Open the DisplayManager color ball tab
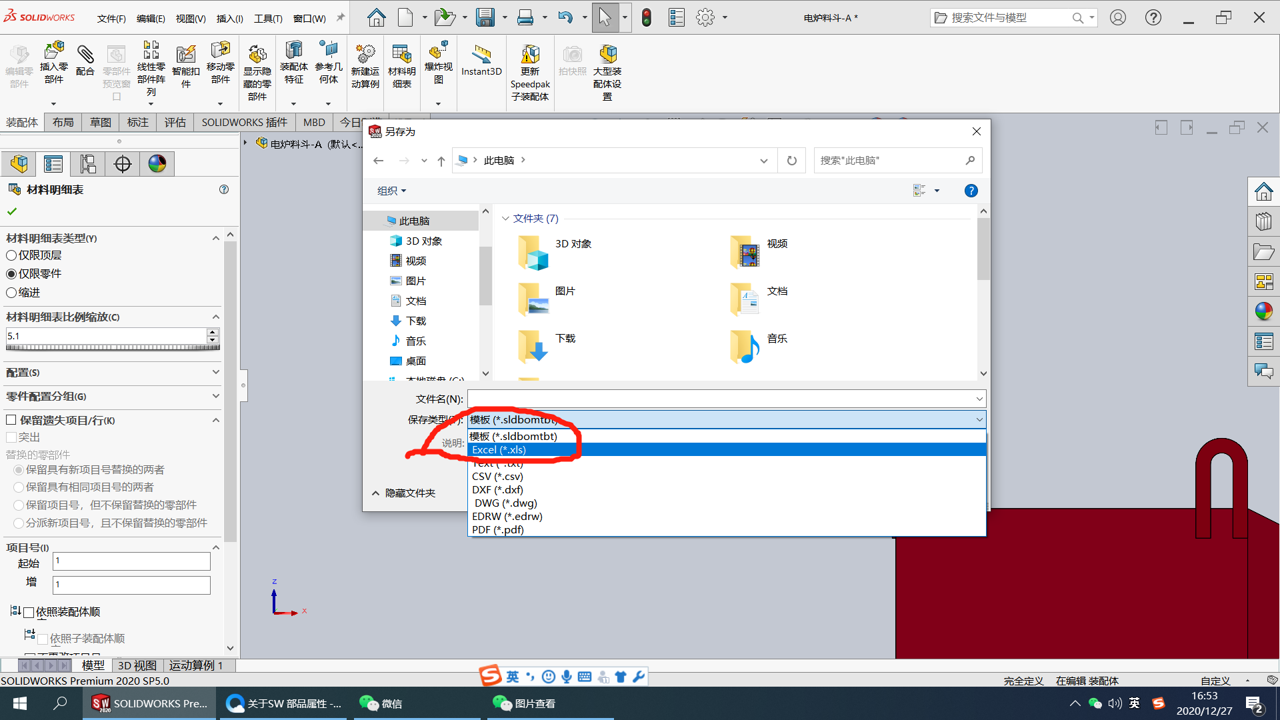Image resolution: width=1280 pixels, height=720 pixels. point(157,164)
